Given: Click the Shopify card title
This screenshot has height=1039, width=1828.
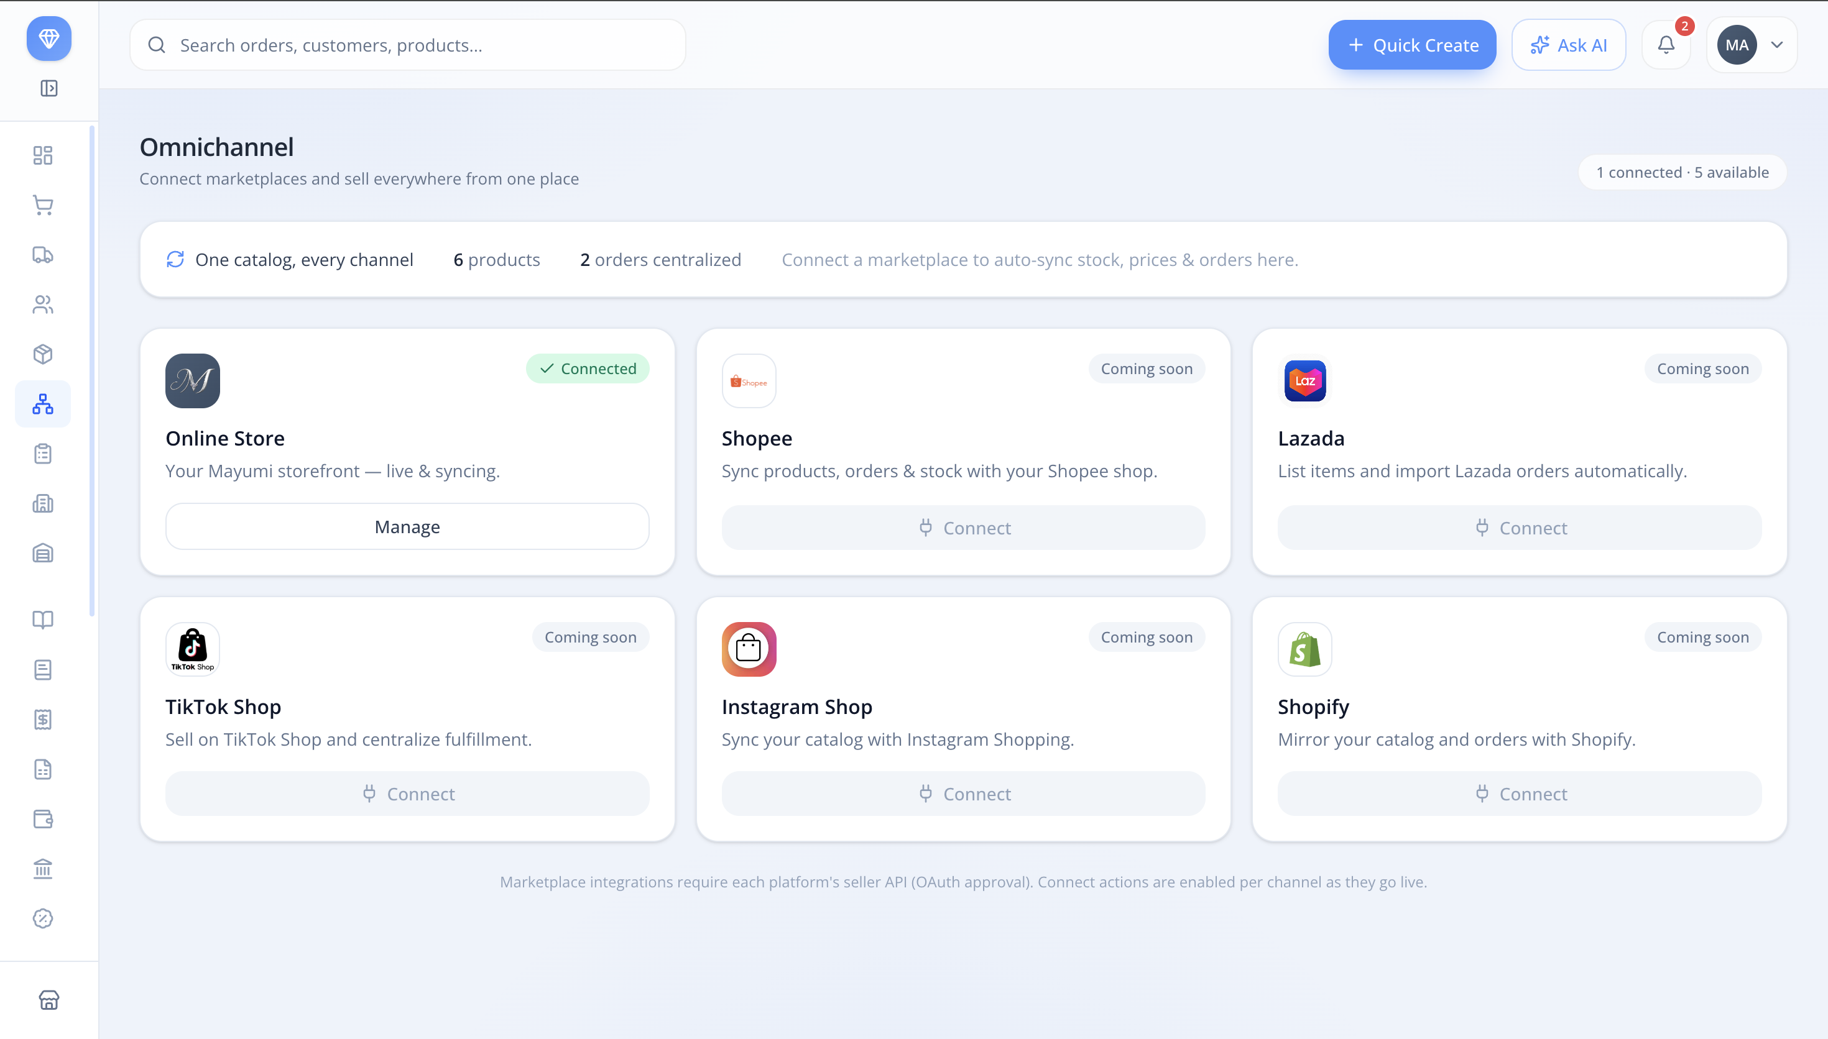Looking at the screenshot, I should 1313,707.
